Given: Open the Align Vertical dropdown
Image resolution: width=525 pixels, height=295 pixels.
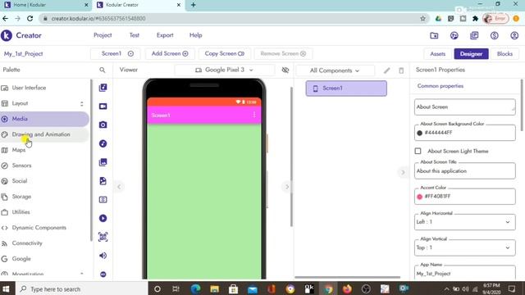Looking at the screenshot, I should [465, 247].
